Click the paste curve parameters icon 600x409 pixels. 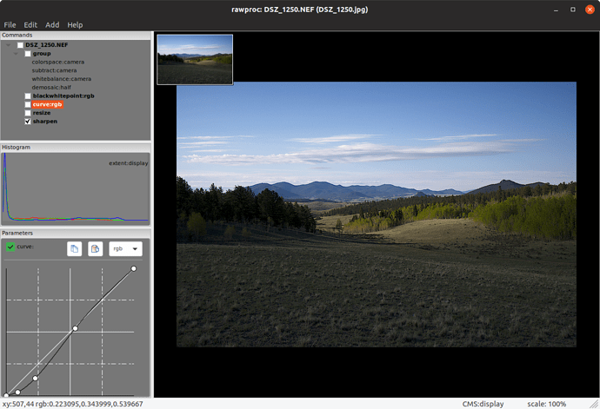point(95,249)
